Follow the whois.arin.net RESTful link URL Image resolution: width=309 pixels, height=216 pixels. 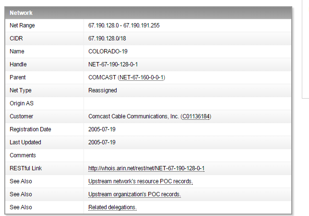point(146,168)
